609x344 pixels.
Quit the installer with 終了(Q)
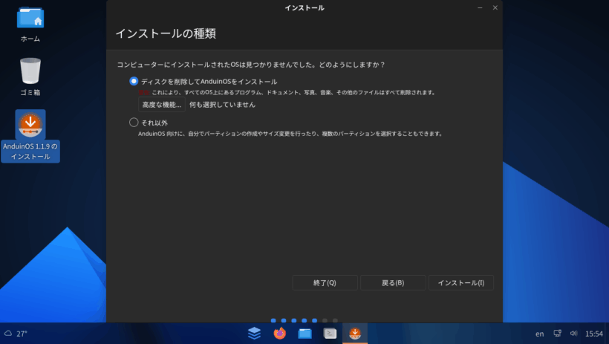point(325,283)
